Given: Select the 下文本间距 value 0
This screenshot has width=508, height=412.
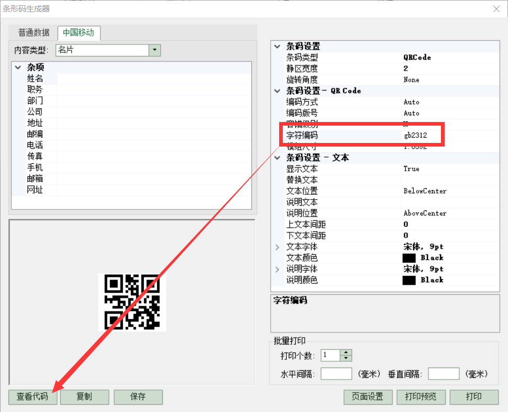Looking at the screenshot, I should [450, 236].
